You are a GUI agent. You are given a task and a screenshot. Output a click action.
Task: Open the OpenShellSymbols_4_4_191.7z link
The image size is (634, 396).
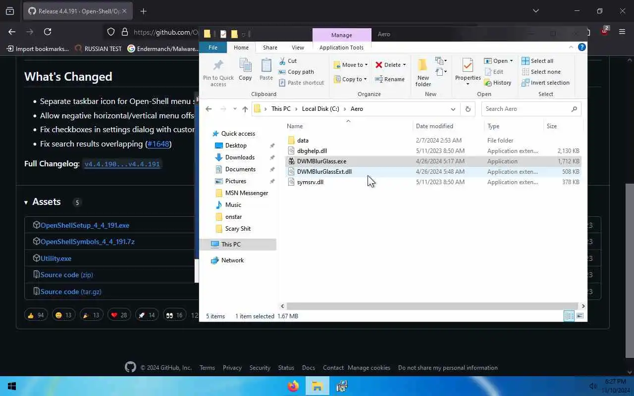click(x=88, y=242)
